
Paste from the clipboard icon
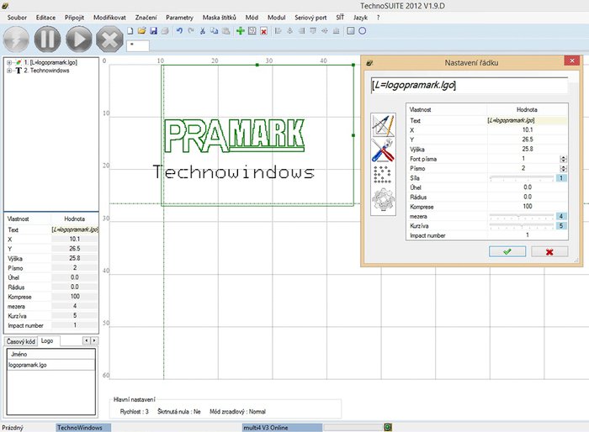[226, 31]
